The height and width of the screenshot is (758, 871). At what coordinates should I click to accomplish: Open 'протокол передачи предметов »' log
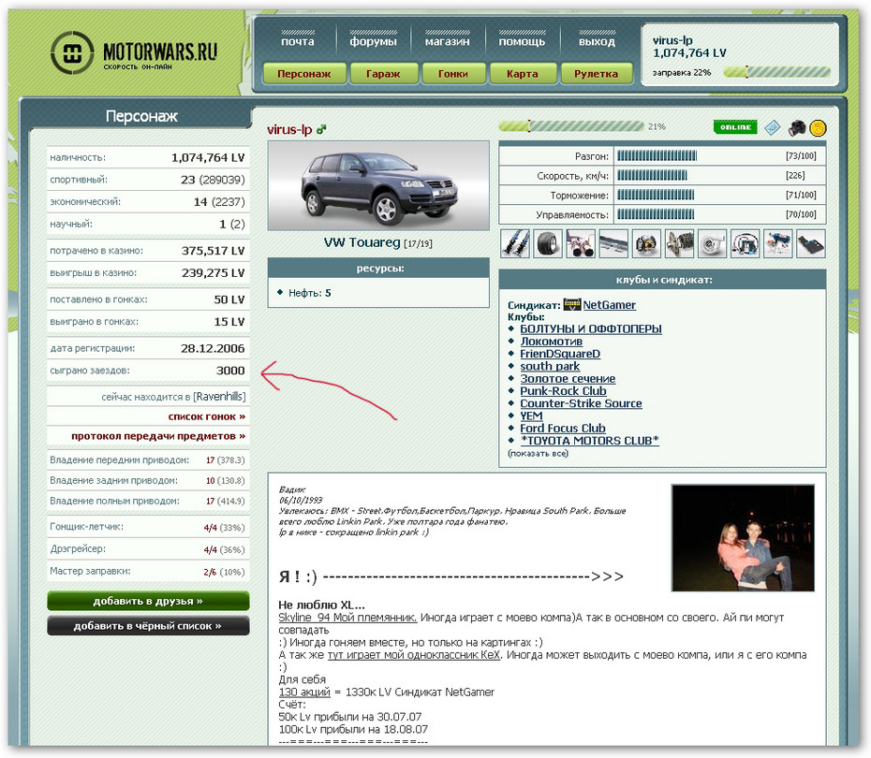(x=158, y=436)
